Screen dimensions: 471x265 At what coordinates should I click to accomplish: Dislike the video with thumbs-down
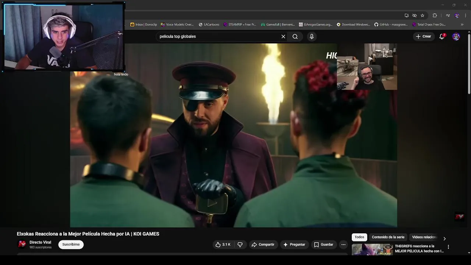click(240, 244)
